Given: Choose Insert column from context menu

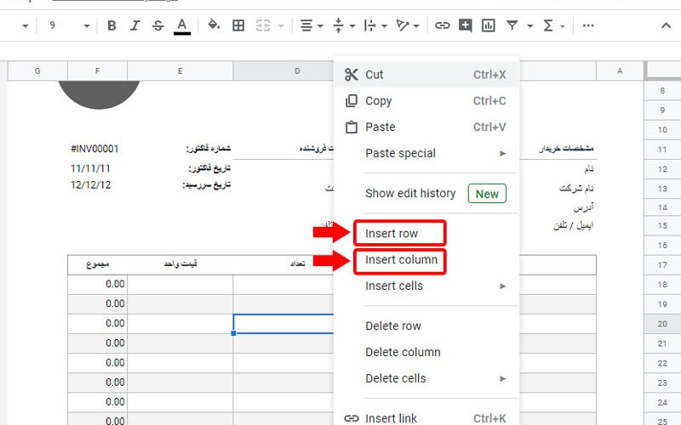Looking at the screenshot, I should 401,259.
